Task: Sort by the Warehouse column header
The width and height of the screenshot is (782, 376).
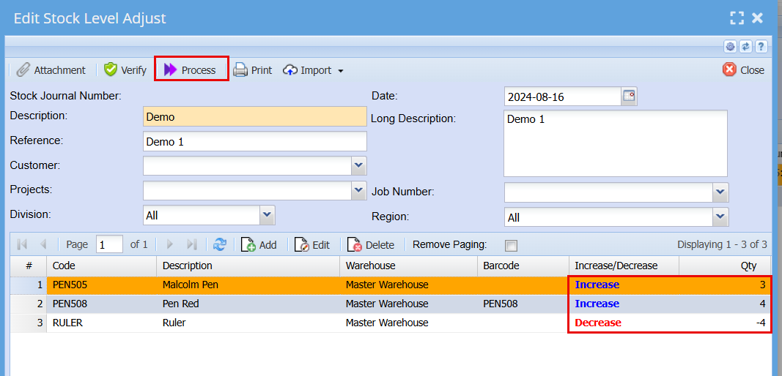Action: click(408, 266)
